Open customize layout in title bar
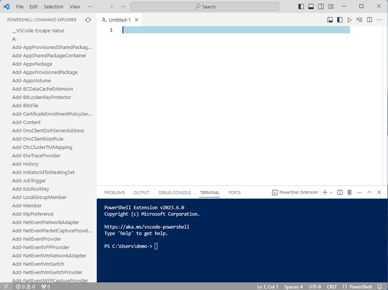Screen dimensions: 388x290 pyautogui.click(x=331, y=7)
